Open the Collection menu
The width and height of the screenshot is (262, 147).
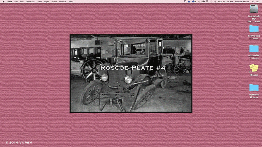[30, 1]
